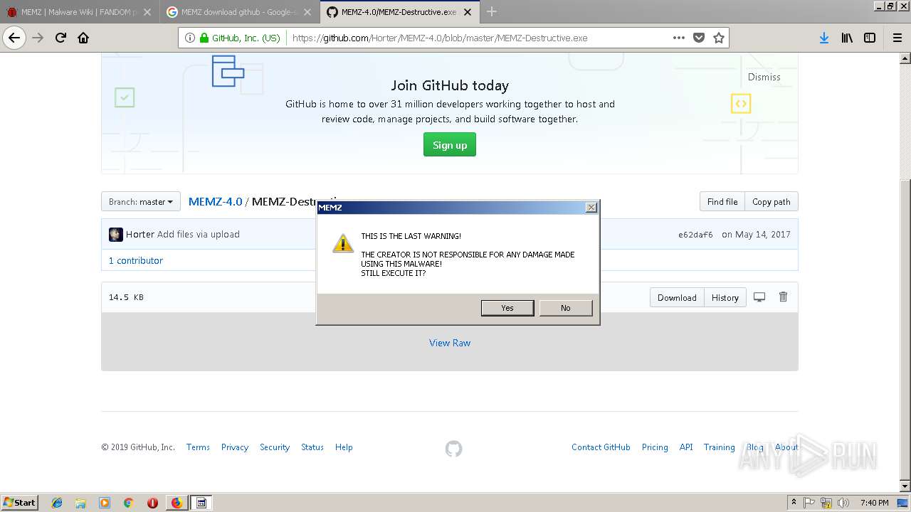
Task: Open the Pricing footer link
Action: point(655,447)
